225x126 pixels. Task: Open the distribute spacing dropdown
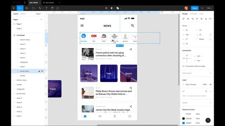point(211,19)
